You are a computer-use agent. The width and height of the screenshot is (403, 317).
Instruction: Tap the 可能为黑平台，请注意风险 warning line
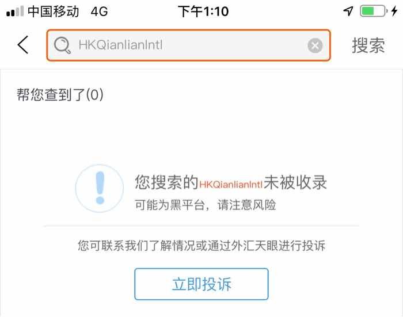click(x=206, y=205)
